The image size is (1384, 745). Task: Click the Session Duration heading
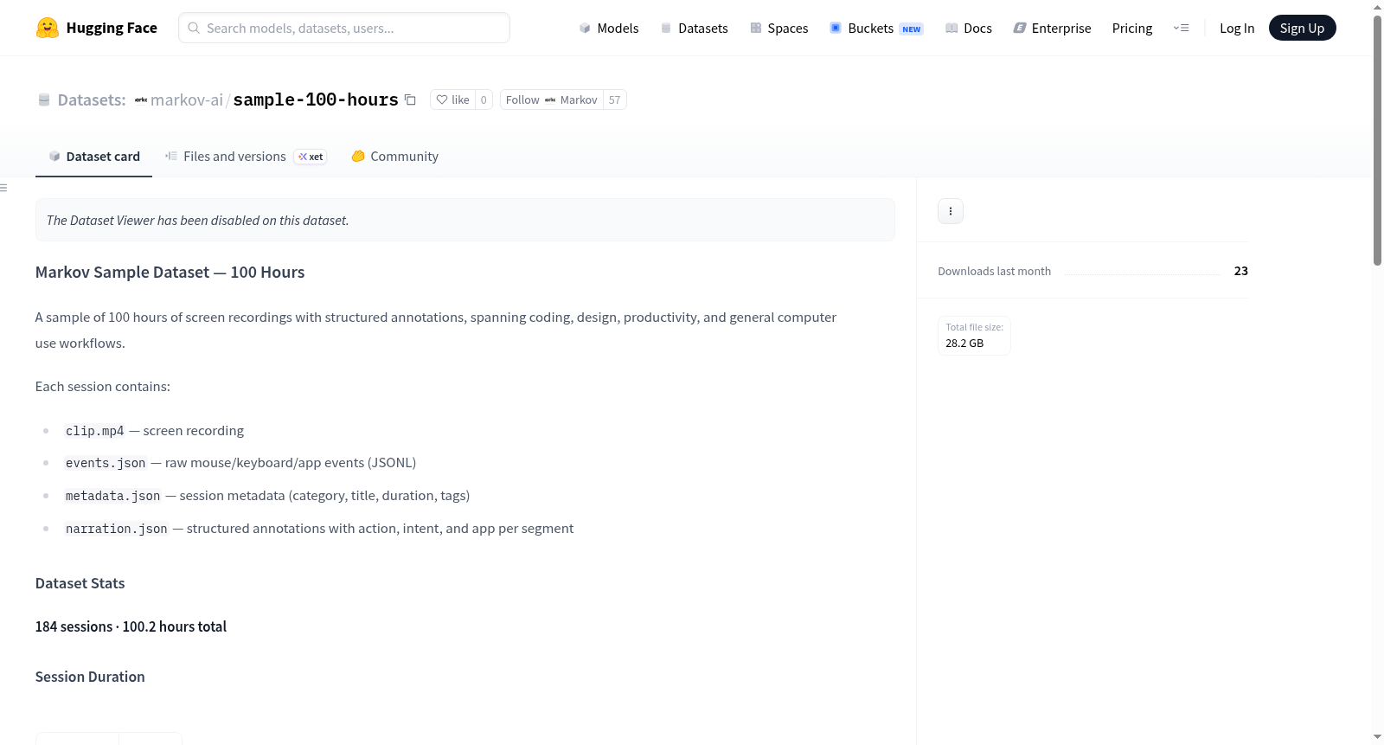click(x=90, y=677)
